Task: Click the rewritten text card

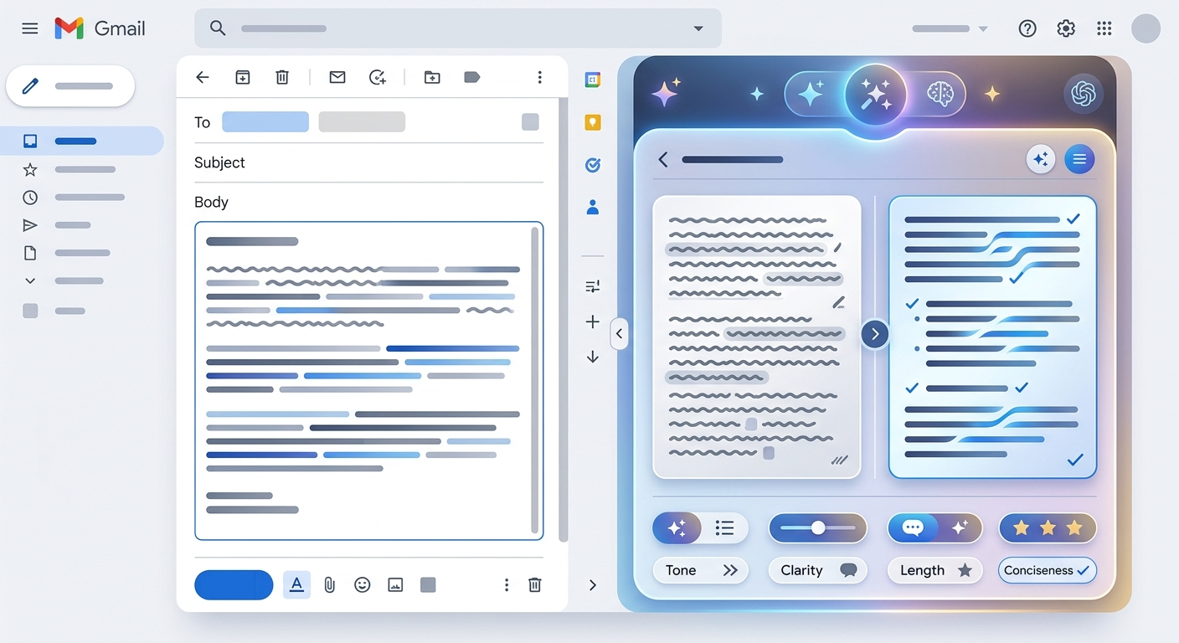Action: tap(992, 337)
